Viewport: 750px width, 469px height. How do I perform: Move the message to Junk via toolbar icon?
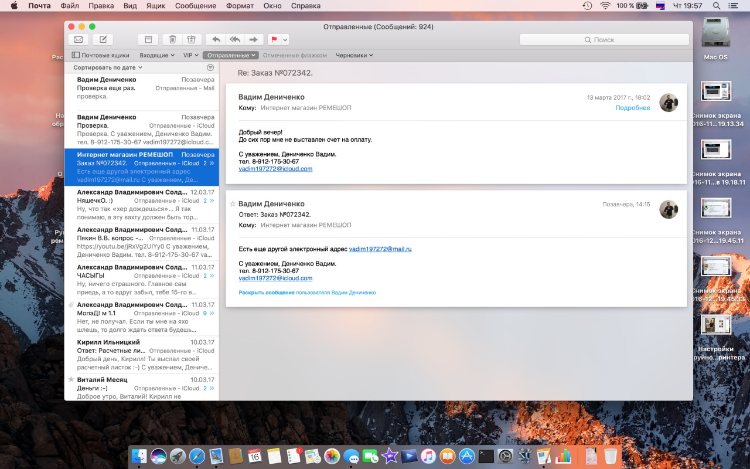click(191, 40)
